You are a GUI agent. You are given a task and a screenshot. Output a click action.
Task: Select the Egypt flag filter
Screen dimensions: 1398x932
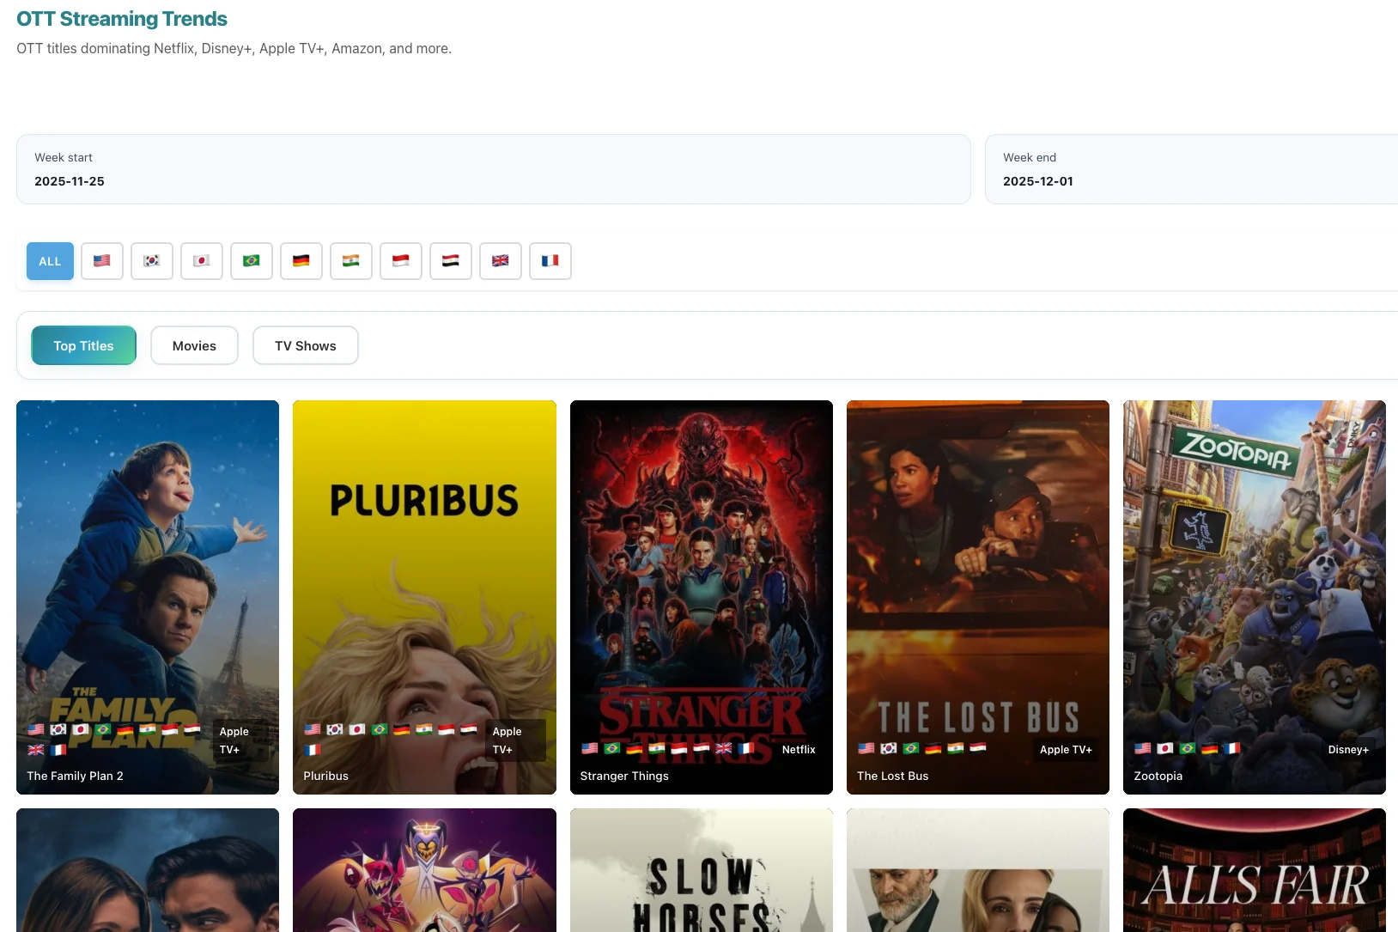click(x=450, y=261)
